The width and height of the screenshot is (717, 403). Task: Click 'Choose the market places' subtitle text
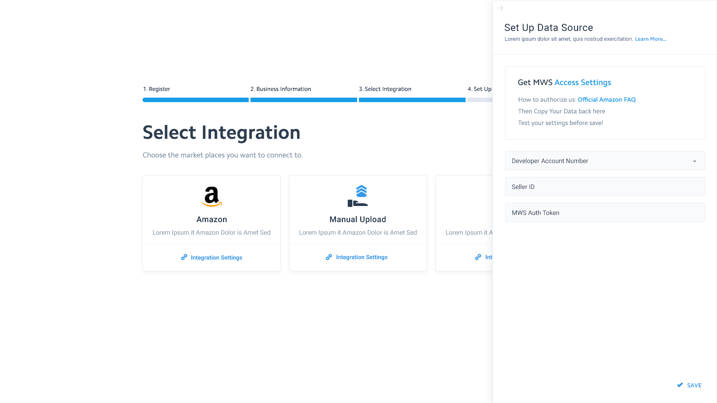(223, 155)
